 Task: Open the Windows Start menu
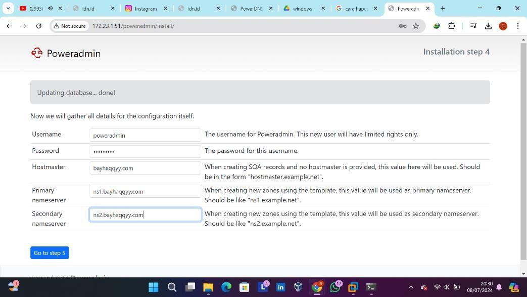(153, 287)
